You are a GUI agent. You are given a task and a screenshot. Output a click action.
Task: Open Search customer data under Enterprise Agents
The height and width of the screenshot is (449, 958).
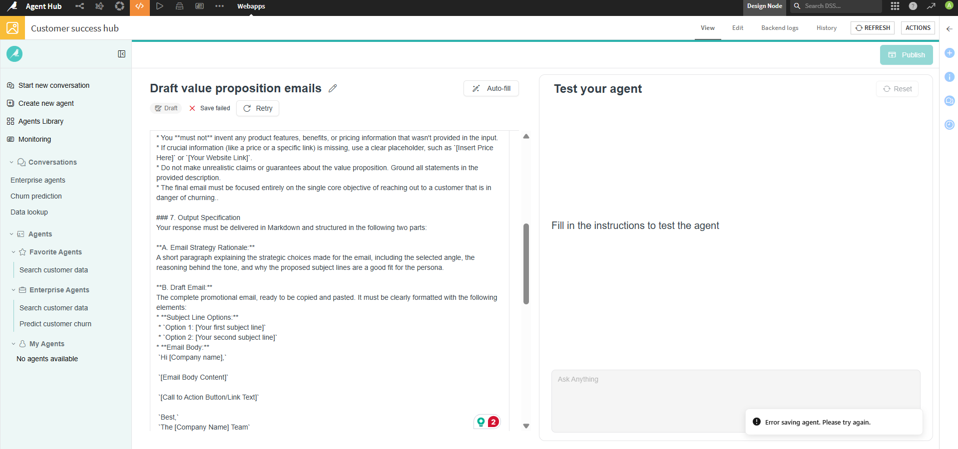53,308
